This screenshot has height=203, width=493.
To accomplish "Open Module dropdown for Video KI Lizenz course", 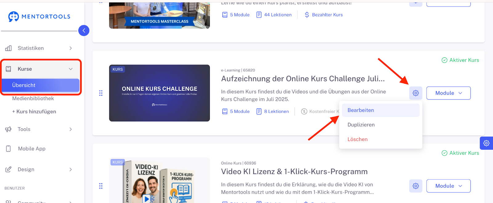I will 448,186.
